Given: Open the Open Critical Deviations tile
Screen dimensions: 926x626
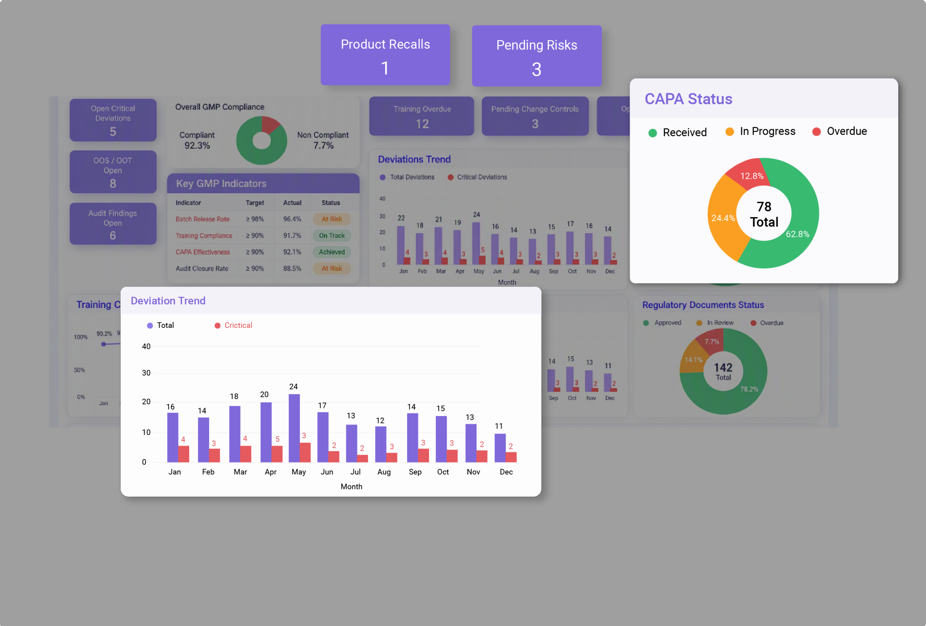Looking at the screenshot, I should [x=113, y=120].
